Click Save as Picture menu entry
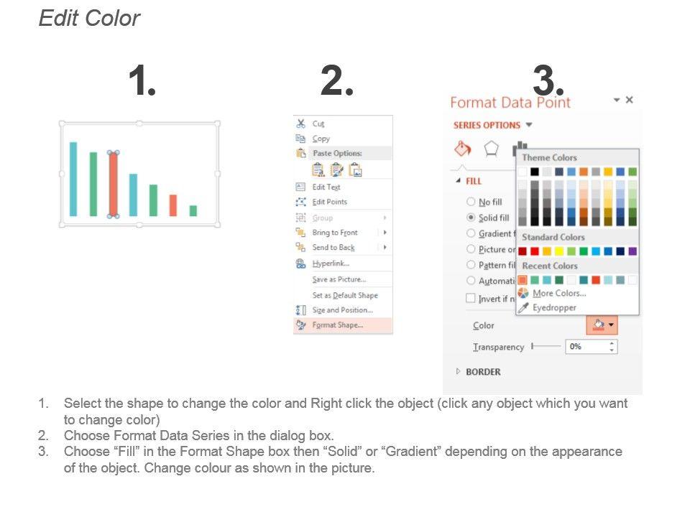 point(339,279)
